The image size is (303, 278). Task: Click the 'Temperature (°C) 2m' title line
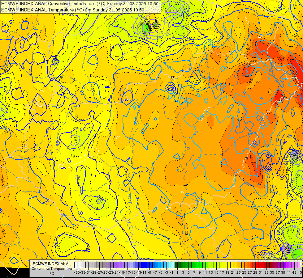pyautogui.click(x=73, y=10)
